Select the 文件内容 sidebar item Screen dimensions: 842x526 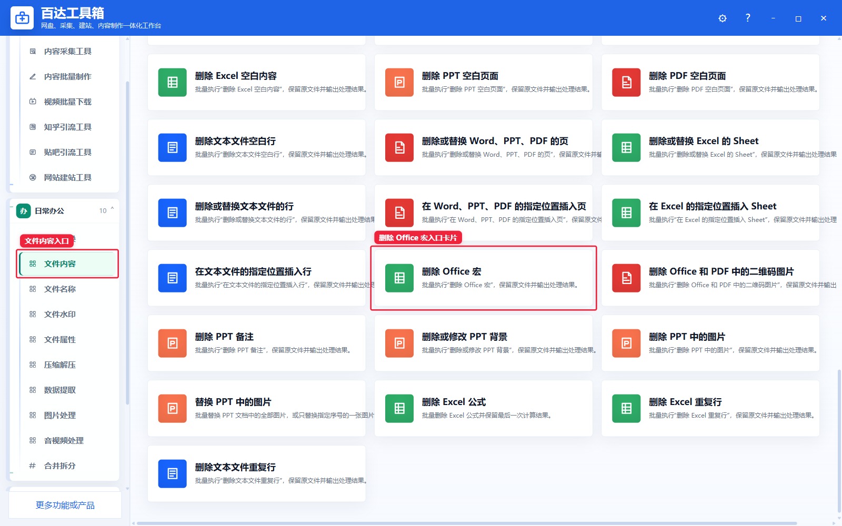(x=68, y=264)
